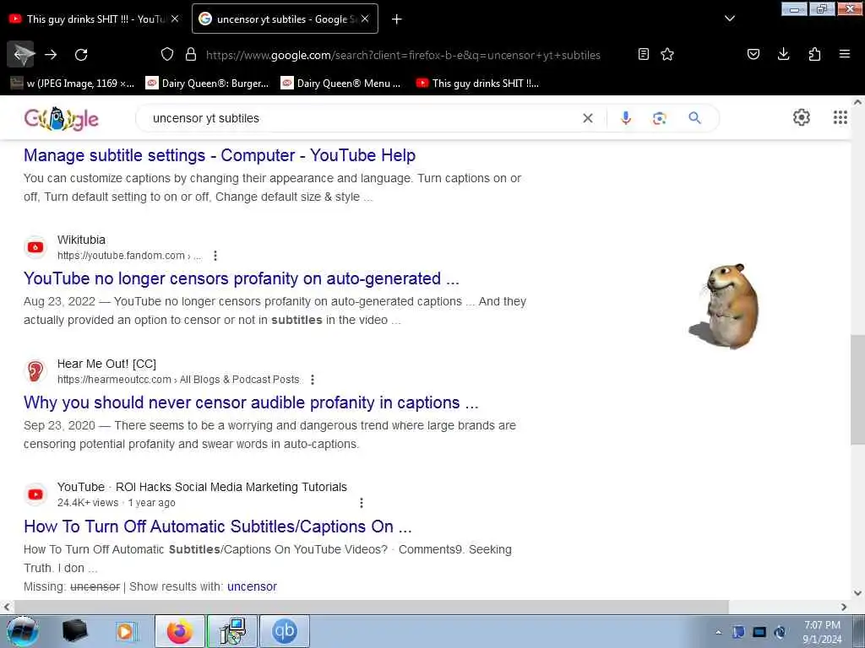Click the Google doodle logo
The width and height of the screenshot is (865, 648).
61,118
